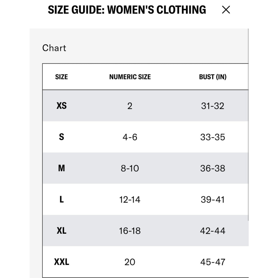
Task: Click numeric size 12-14 cell
Action: pyautogui.click(x=130, y=200)
